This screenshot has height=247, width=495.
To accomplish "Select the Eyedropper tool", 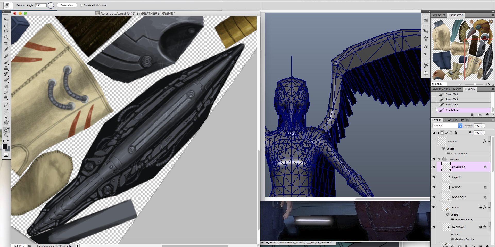I will pyautogui.click(x=6, y=49).
